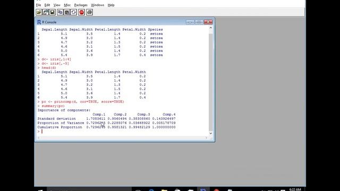This screenshot has width=340, height=191.
Task: Click the 'summary(pc)' command line
Action: point(53,106)
